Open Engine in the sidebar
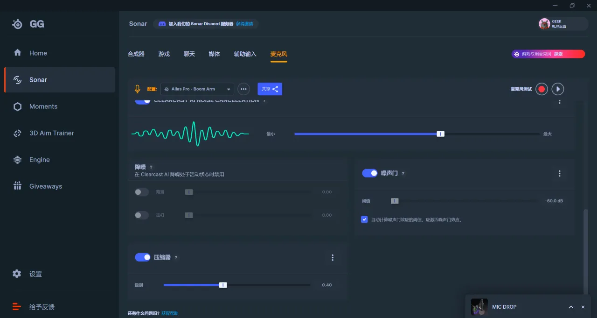The width and height of the screenshot is (597, 318). pyautogui.click(x=59, y=160)
